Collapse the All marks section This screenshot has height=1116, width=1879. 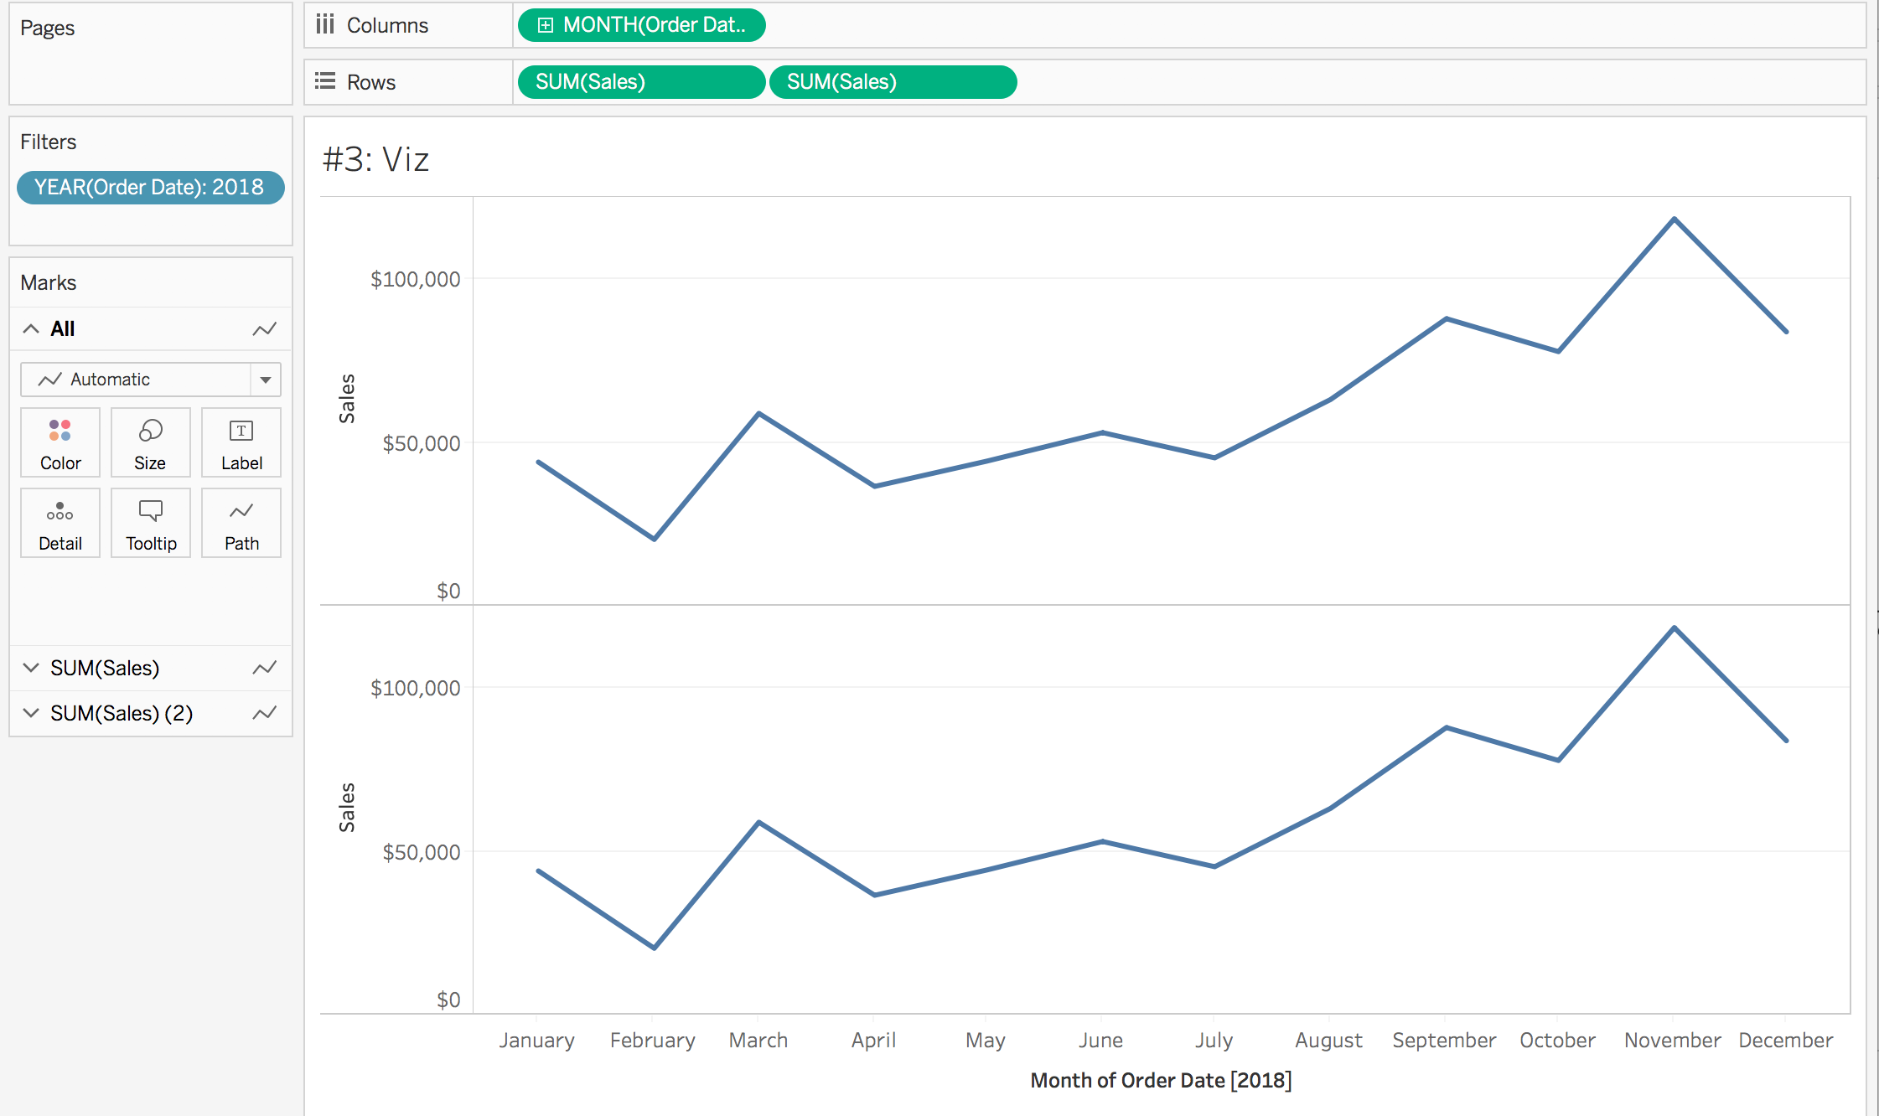coord(31,328)
